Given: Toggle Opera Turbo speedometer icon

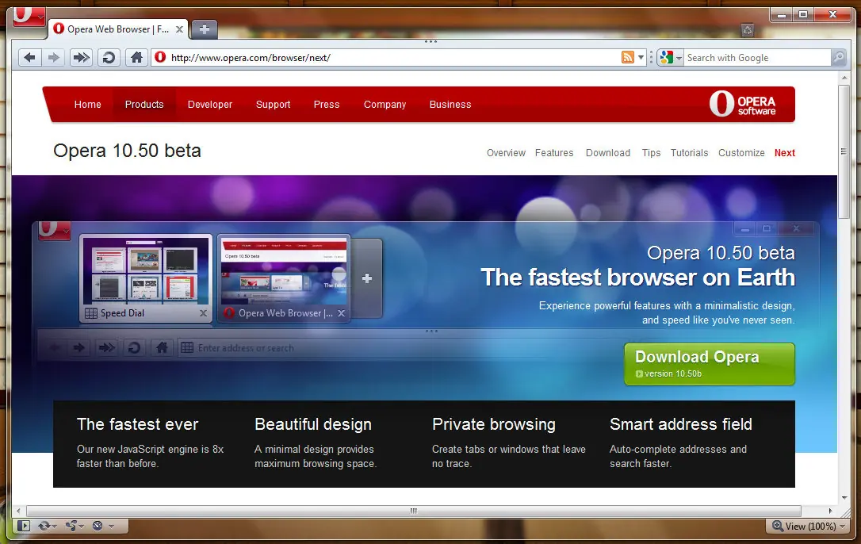Looking at the screenshot, I should pyautogui.click(x=98, y=526).
